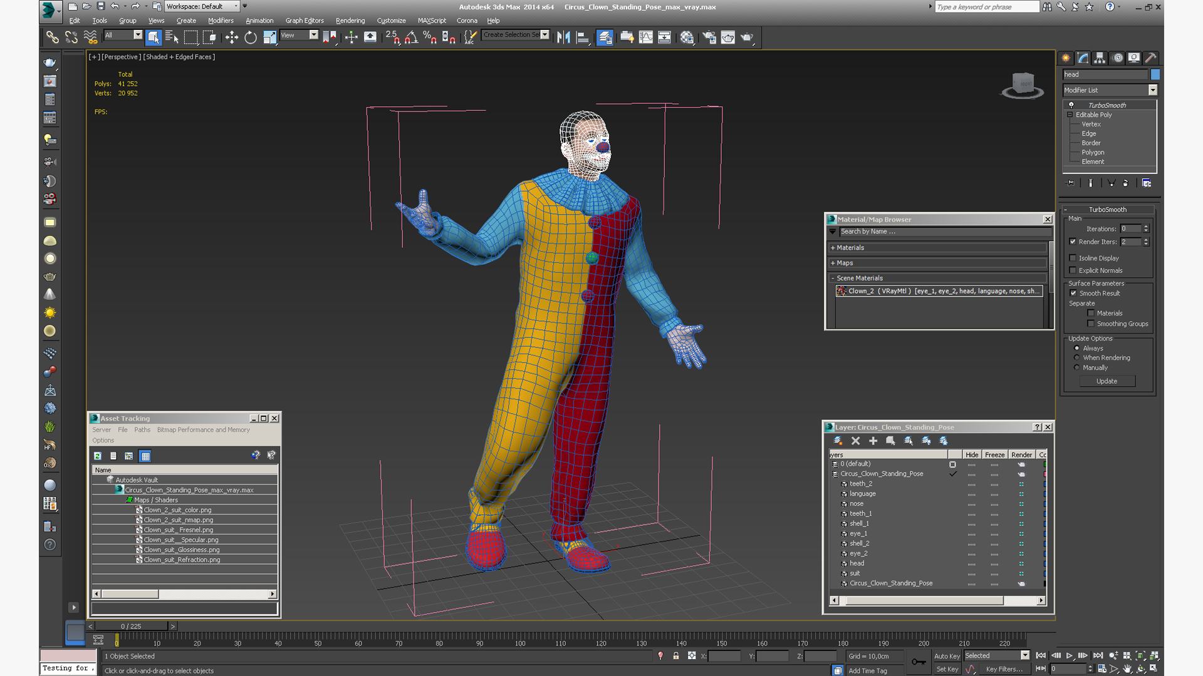Screen dimensions: 1203x676
Task: Open Paths menu in Asset Tracking
Action: [142, 430]
